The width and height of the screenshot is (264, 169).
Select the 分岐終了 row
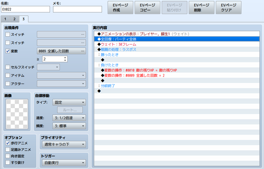[x=177, y=86]
